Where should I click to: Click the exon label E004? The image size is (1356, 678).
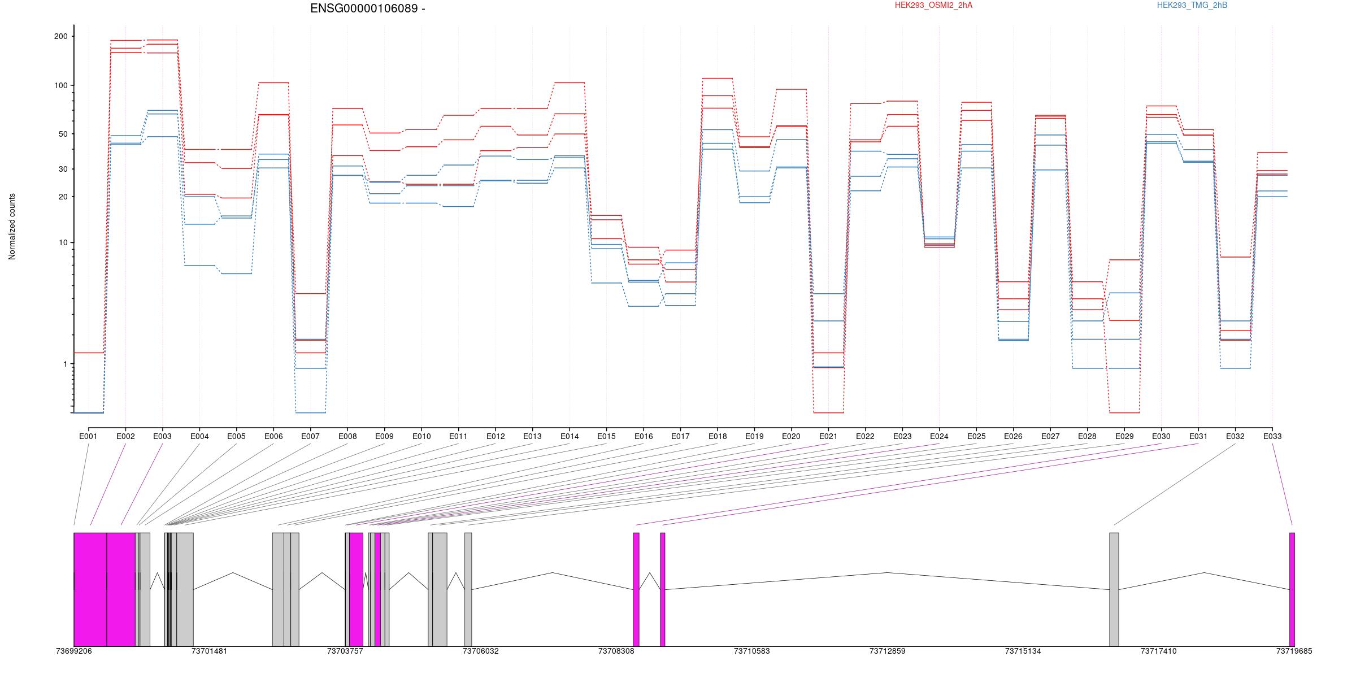coord(199,436)
